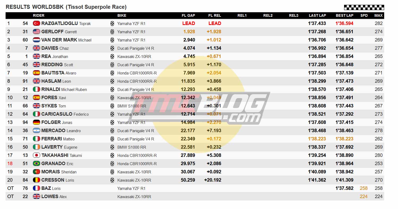Click rider name BAZ Loris
The image size is (398, 209).
pyautogui.click(x=51, y=188)
